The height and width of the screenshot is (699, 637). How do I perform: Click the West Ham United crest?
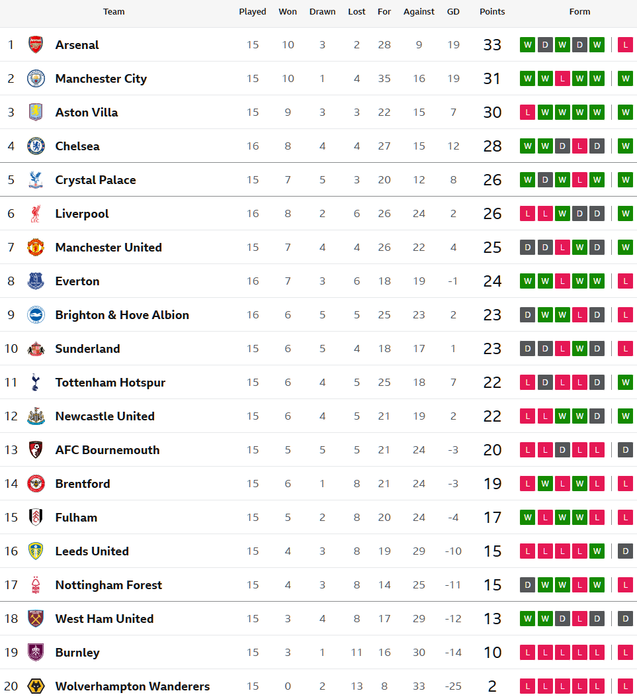pyautogui.click(x=36, y=619)
